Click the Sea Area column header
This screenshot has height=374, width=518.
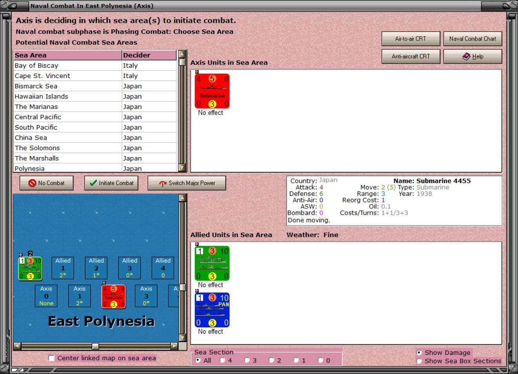[x=67, y=55]
